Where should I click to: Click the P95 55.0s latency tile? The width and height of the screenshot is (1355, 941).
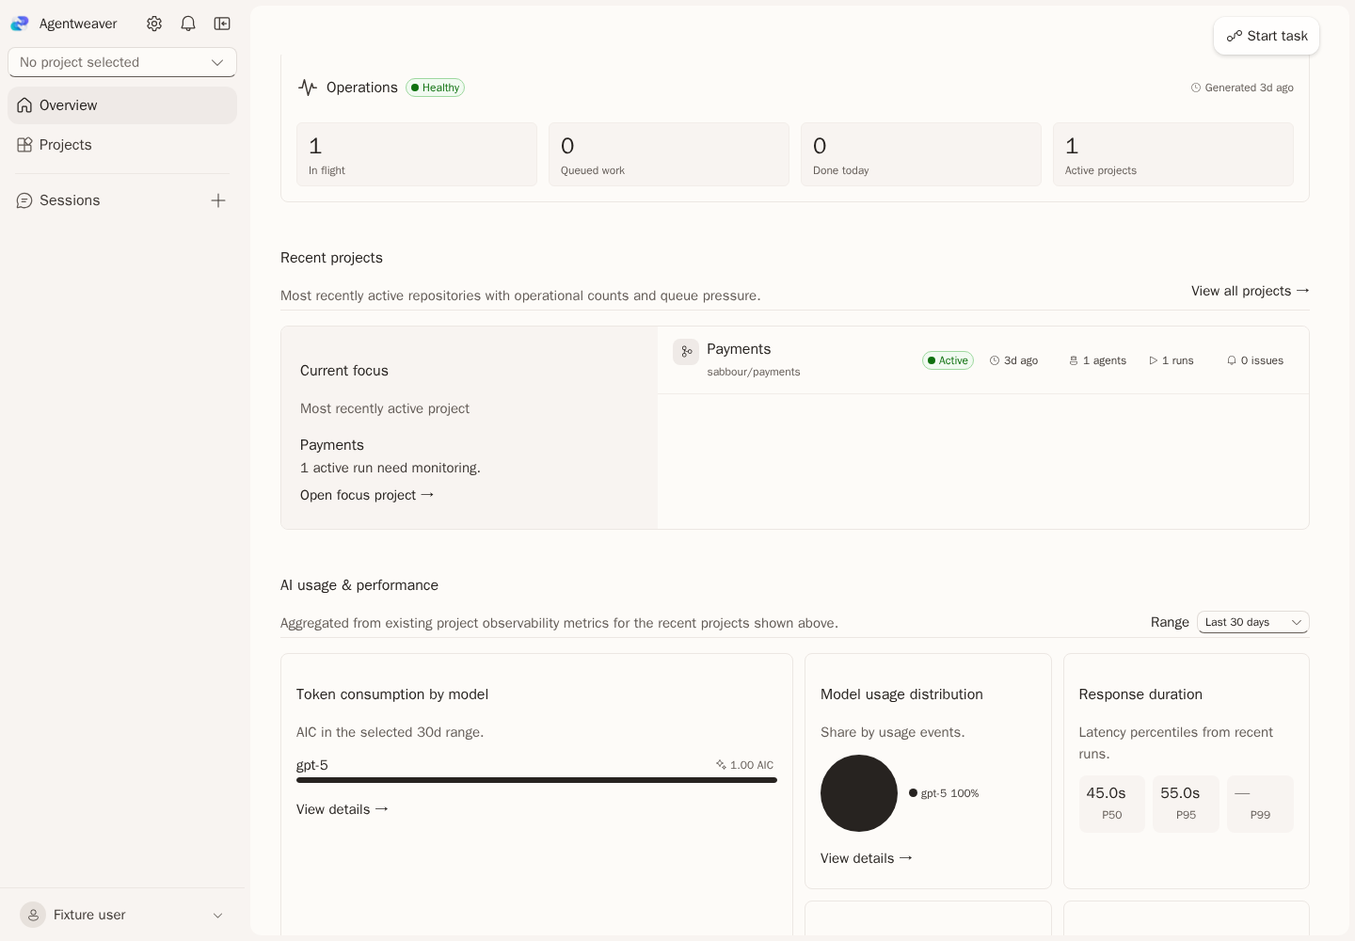[1186, 805]
